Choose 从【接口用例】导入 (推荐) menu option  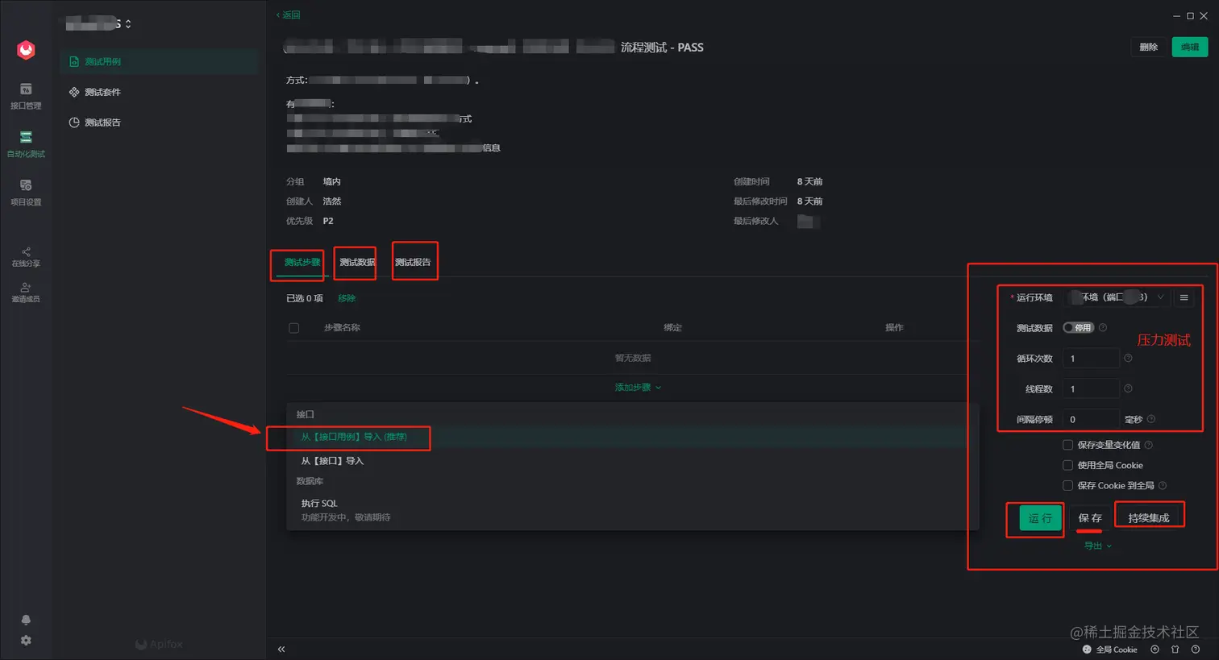(x=633, y=437)
